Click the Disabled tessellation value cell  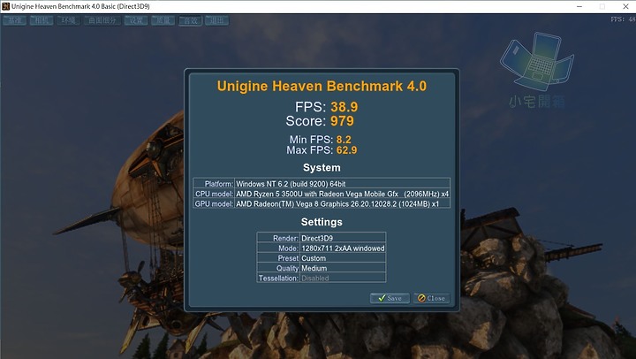click(343, 279)
